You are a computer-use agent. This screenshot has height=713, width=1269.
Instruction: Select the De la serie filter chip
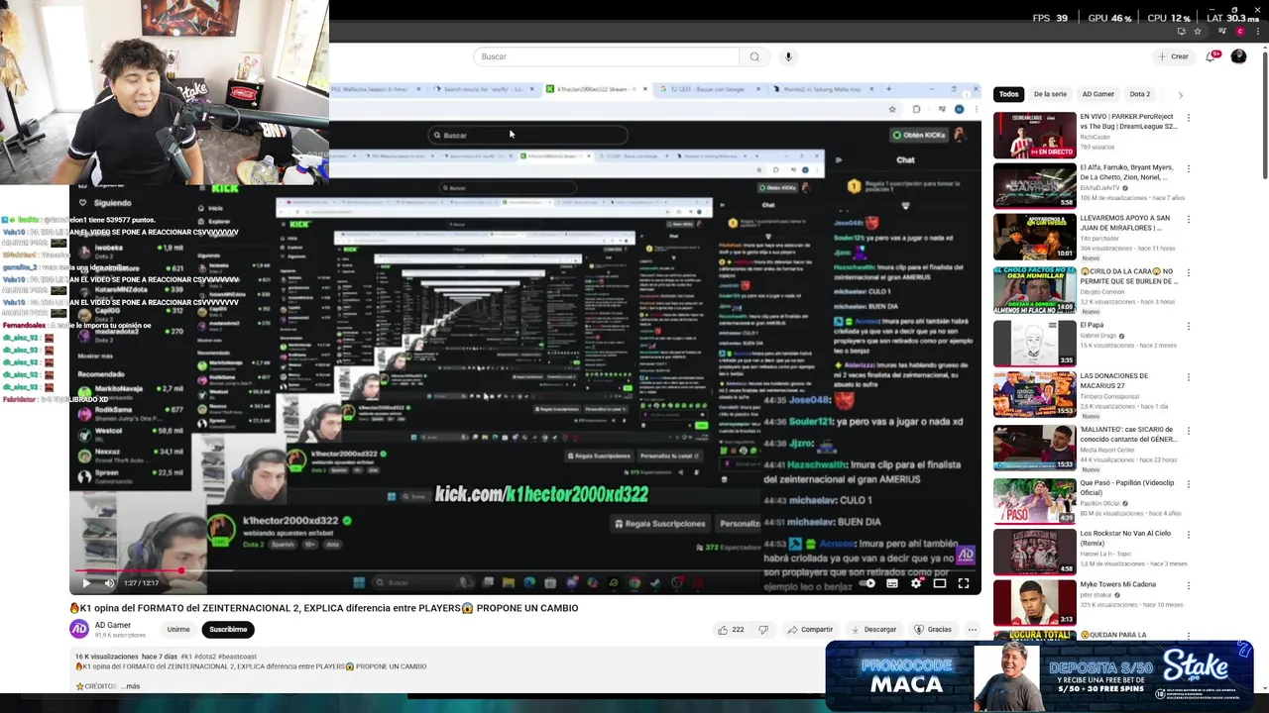pos(1050,94)
